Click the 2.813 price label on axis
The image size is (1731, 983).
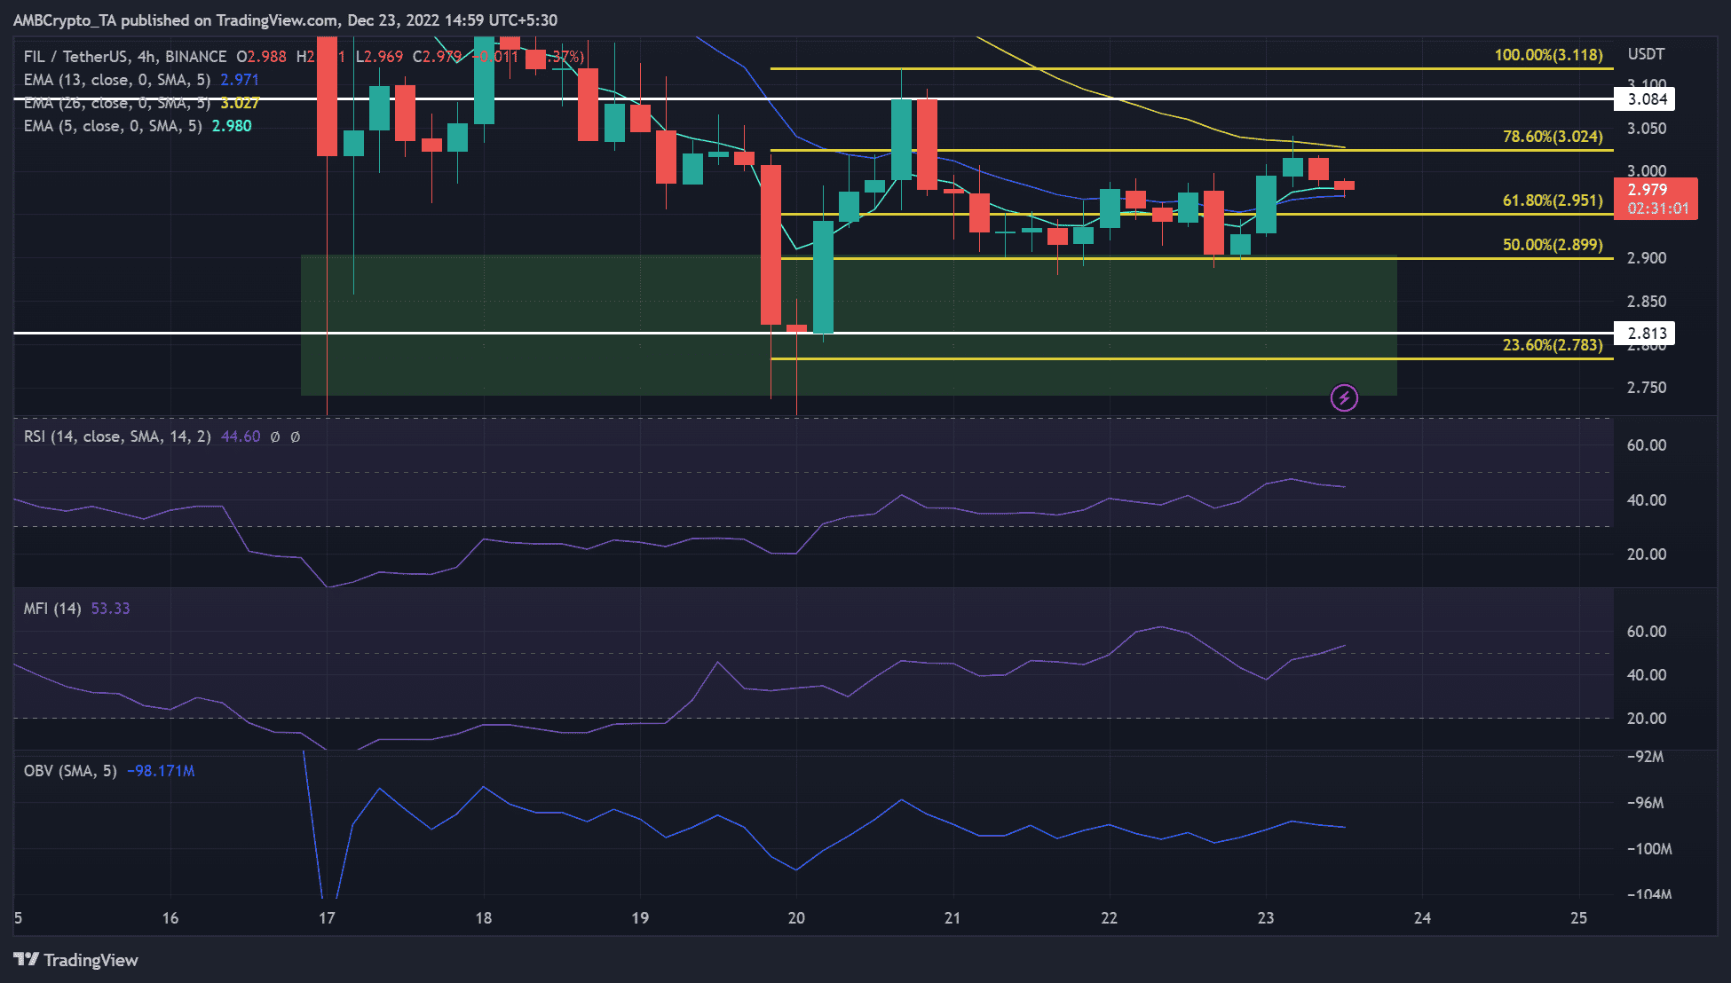click(1647, 334)
